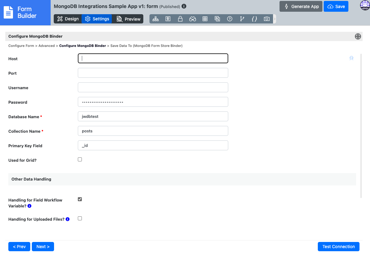
Task: Open the Preview tab
Action: click(x=128, y=19)
